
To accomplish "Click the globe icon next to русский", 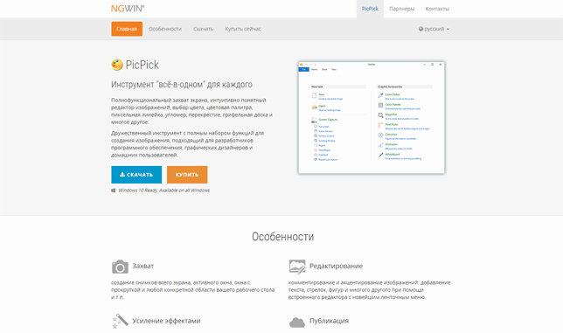I will [x=421, y=29].
